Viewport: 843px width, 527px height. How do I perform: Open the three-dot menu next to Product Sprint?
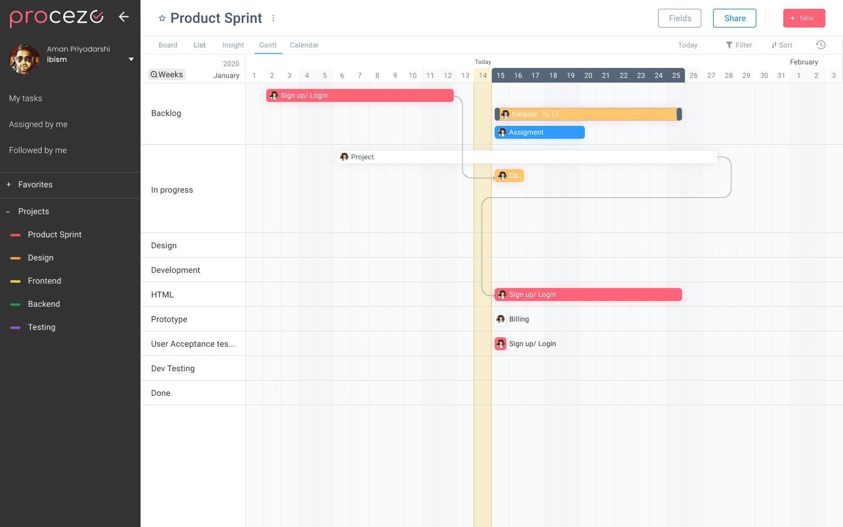[x=273, y=19]
